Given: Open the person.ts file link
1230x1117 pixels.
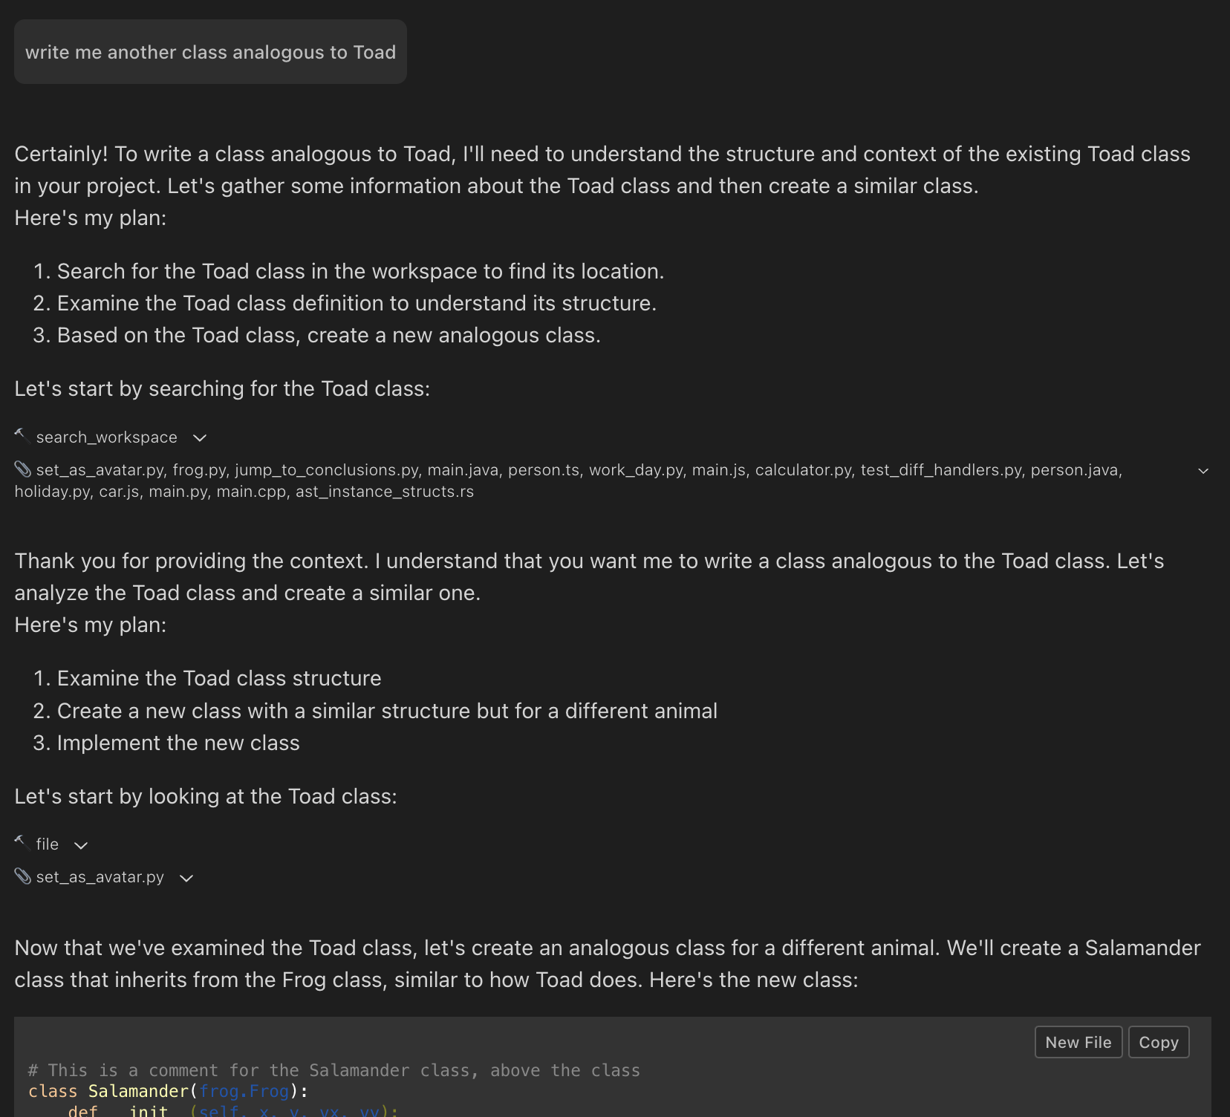Looking at the screenshot, I should (545, 469).
